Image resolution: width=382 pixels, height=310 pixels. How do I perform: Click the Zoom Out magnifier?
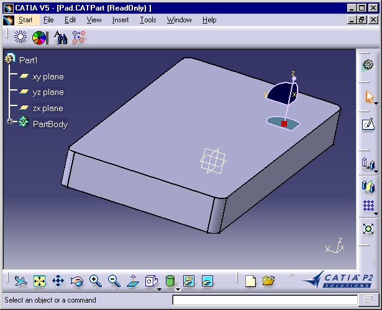click(114, 281)
